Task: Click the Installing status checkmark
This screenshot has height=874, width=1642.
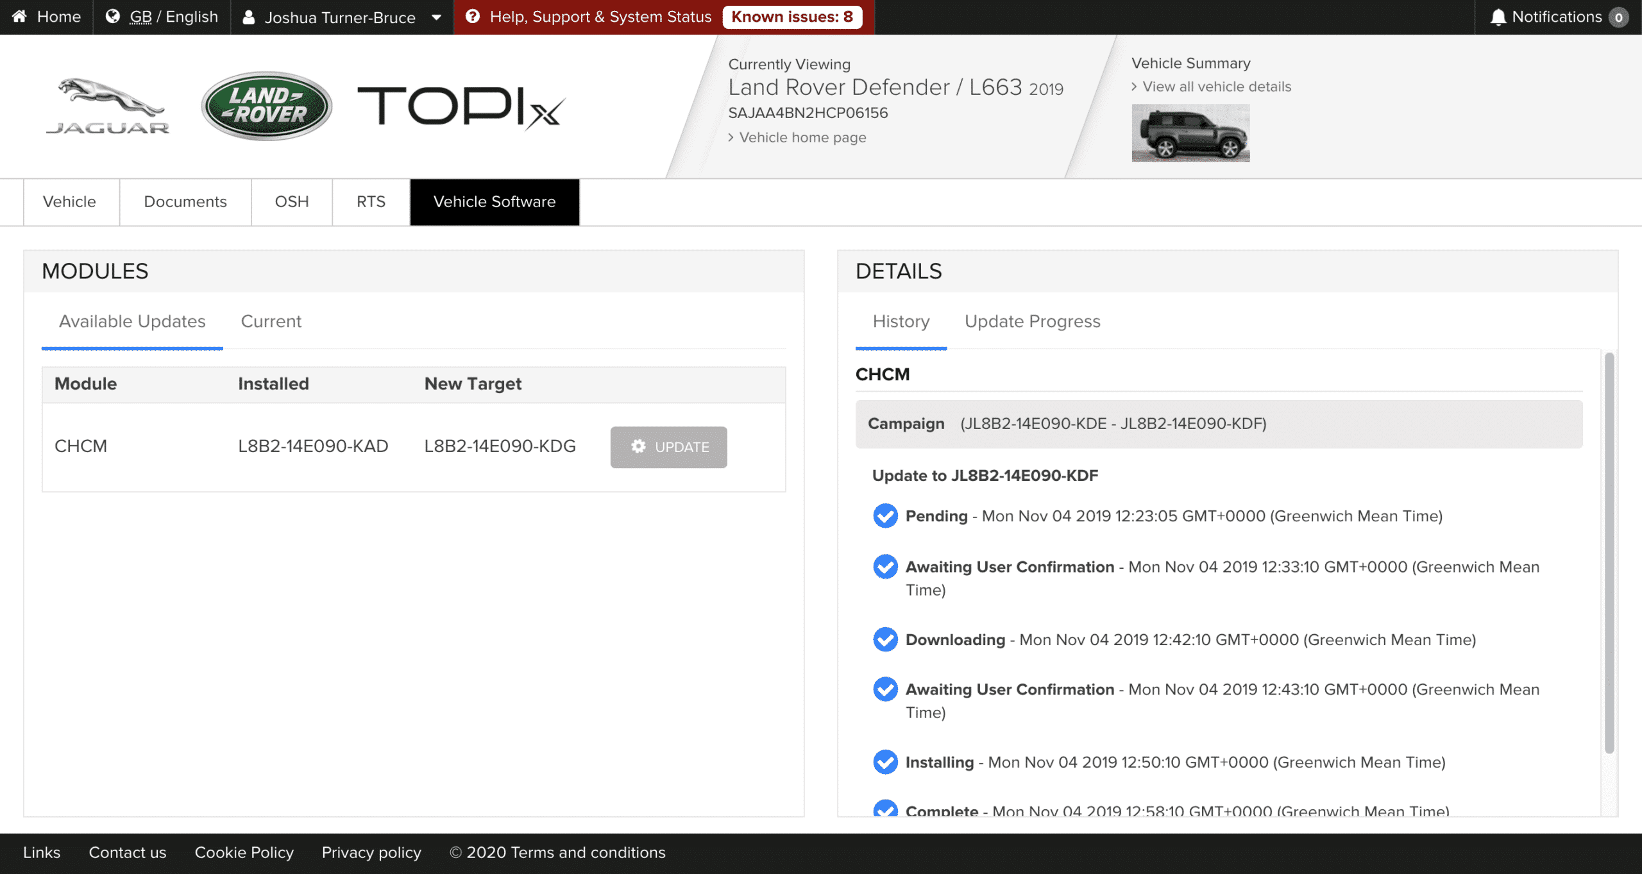Action: click(x=885, y=762)
